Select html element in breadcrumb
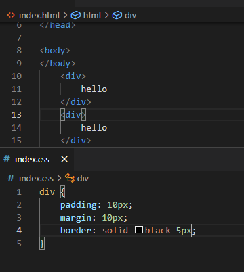Viewport: 244px width, 272px height. tap(92, 16)
